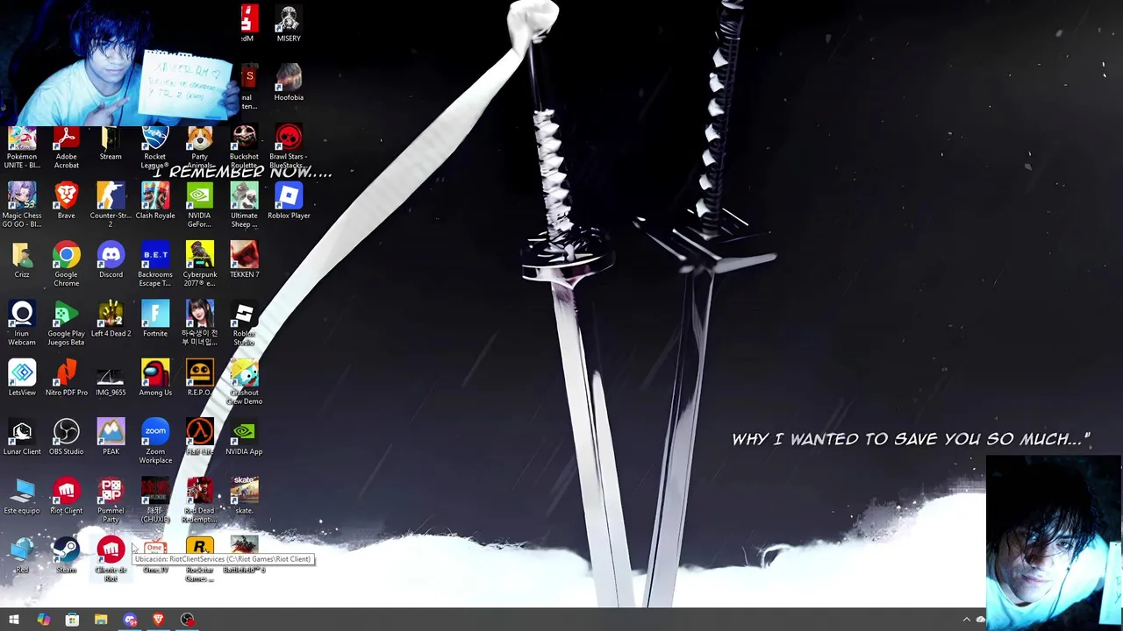The height and width of the screenshot is (631, 1123).
Task: Open Pokémon UNITE BlueStacks shortcut
Action: (22, 147)
